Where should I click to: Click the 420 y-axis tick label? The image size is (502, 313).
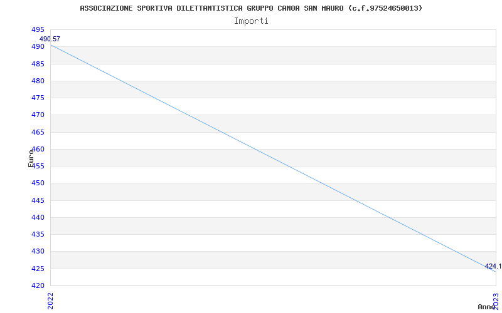(x=38, y=285)
